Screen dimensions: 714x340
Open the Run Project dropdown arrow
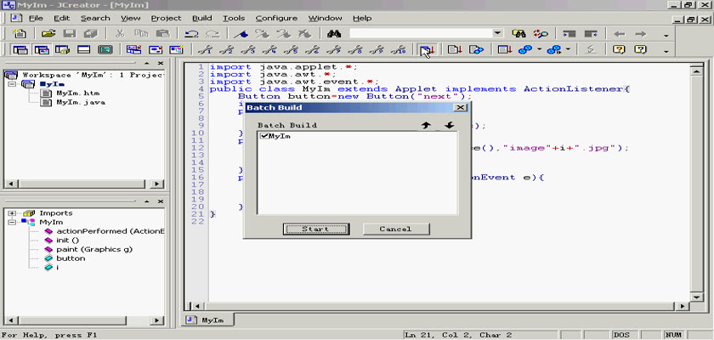tap(569, 49)
